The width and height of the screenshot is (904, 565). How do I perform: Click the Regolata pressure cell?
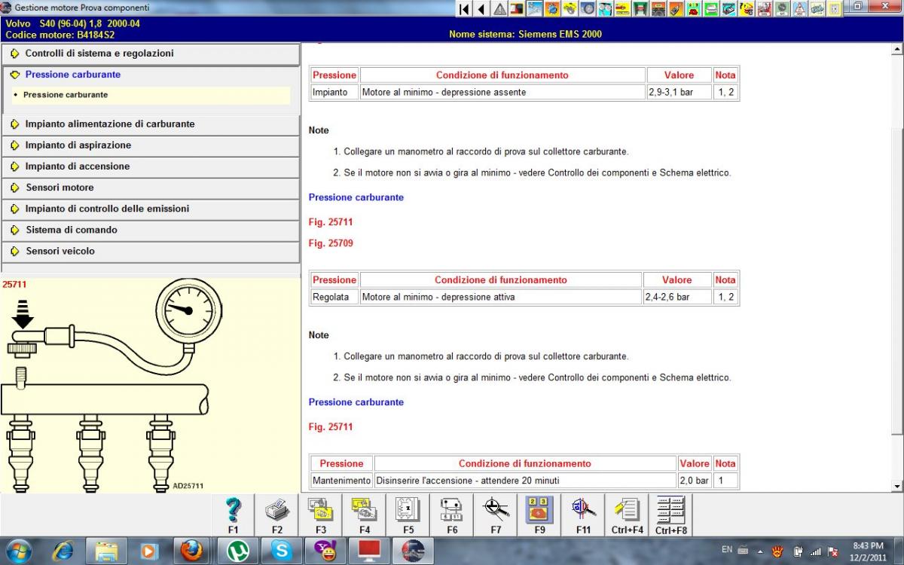[334, 297]
